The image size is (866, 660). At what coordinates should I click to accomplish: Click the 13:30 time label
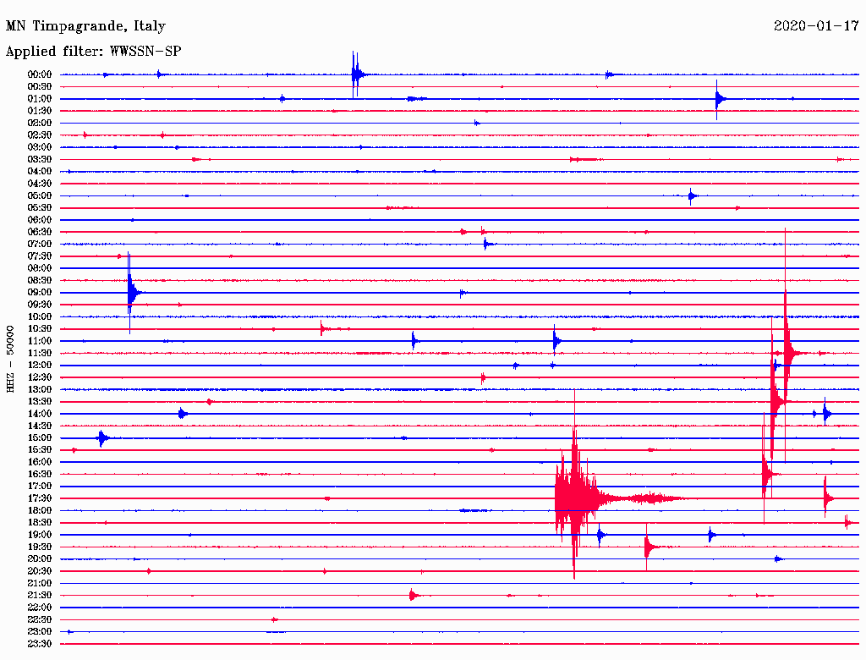click(x=40, y=402)
